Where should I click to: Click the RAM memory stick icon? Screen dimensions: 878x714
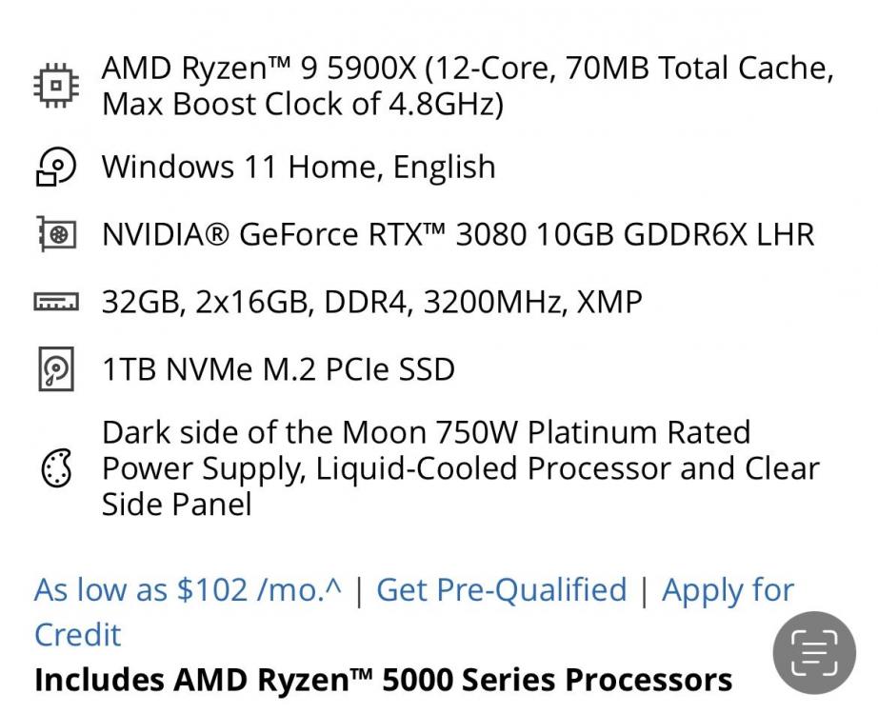pyautogui.click(x=56, y=303)
